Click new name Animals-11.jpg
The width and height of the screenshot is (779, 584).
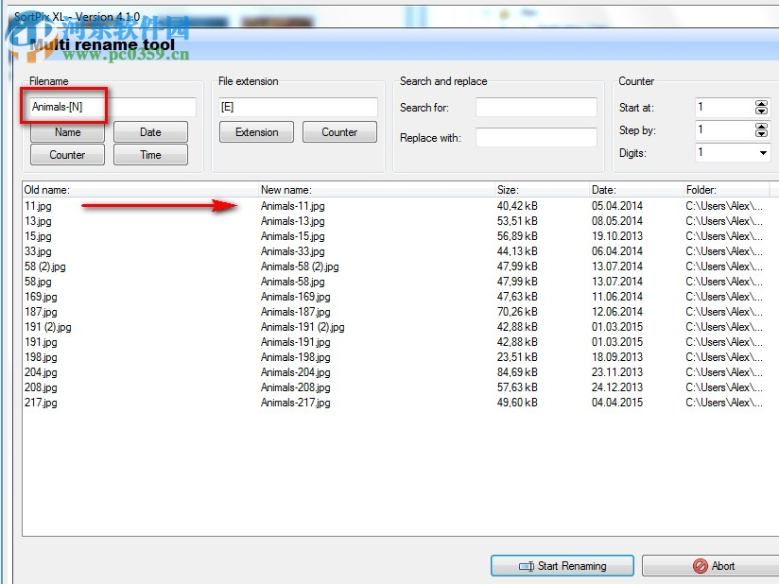point(293,206)
